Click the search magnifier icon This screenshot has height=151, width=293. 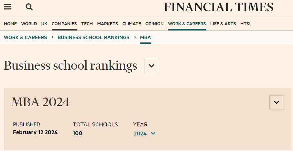[x=29, y=7]
